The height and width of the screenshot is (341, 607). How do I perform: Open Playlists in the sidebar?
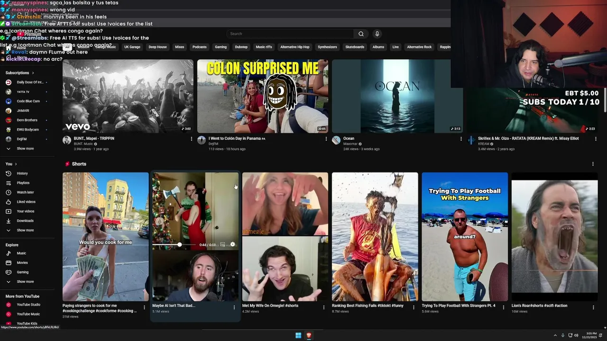click(23, 183)
